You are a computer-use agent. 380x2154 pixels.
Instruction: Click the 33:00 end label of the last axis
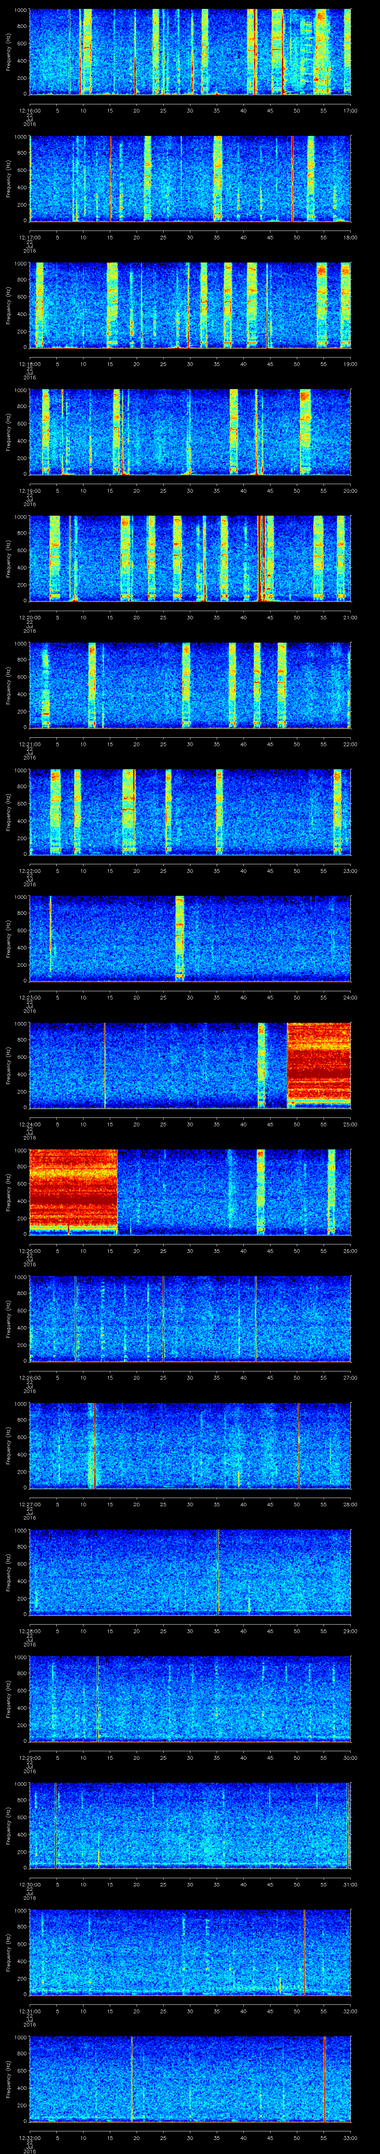pos(350,2137)
